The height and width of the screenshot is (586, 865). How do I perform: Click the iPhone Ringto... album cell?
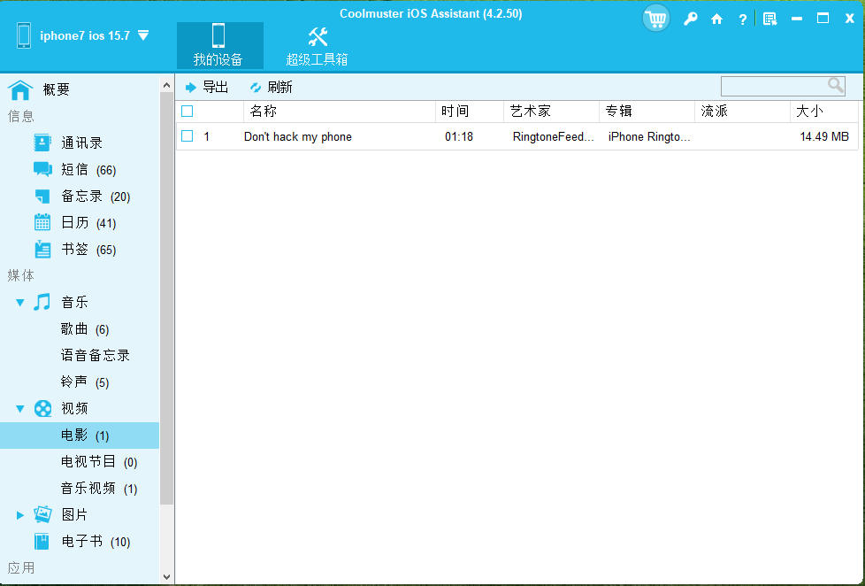(x=649, y=137)
